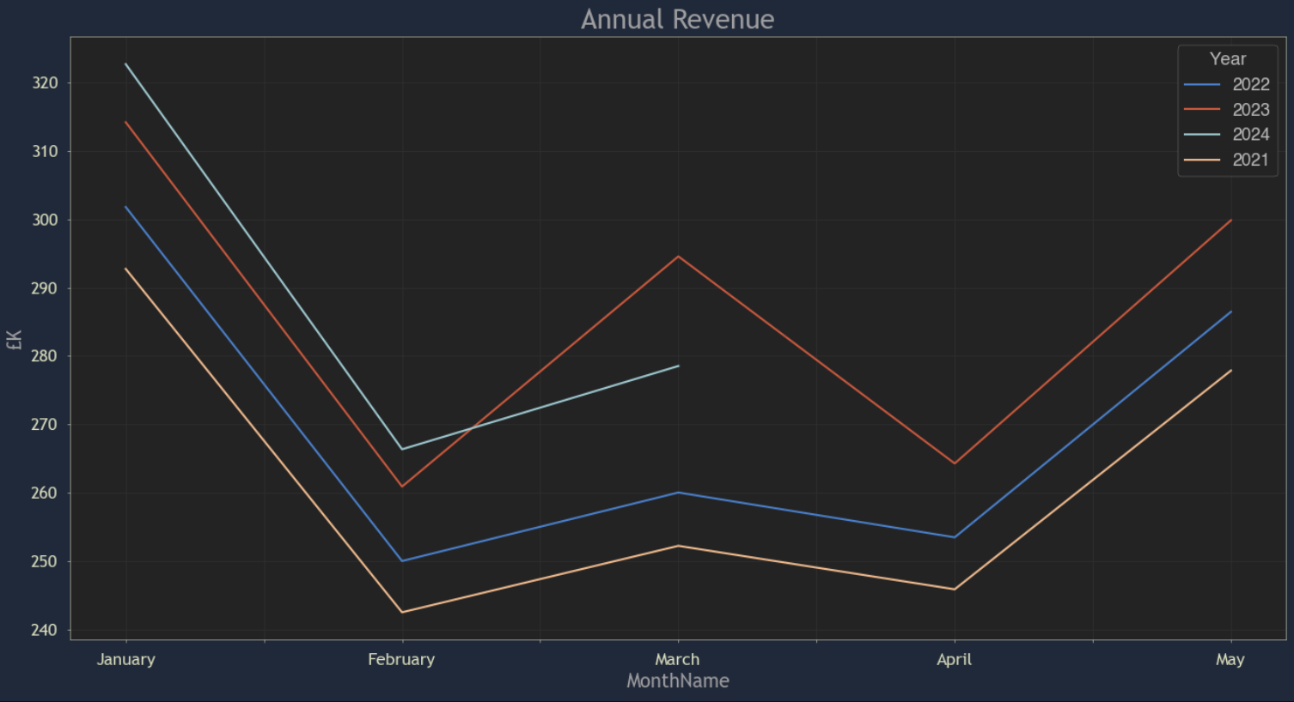Click the £K y-axis title
Image resolution: width=1294 pixels, height=702 pixels.
point(14,340)
